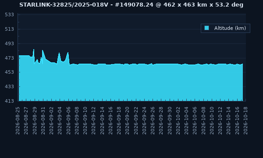The height and width of the screenshot is (158, 263).
Task: Click the 513 y-axis label
Action: pyautogui.click(x=9, y=29)
